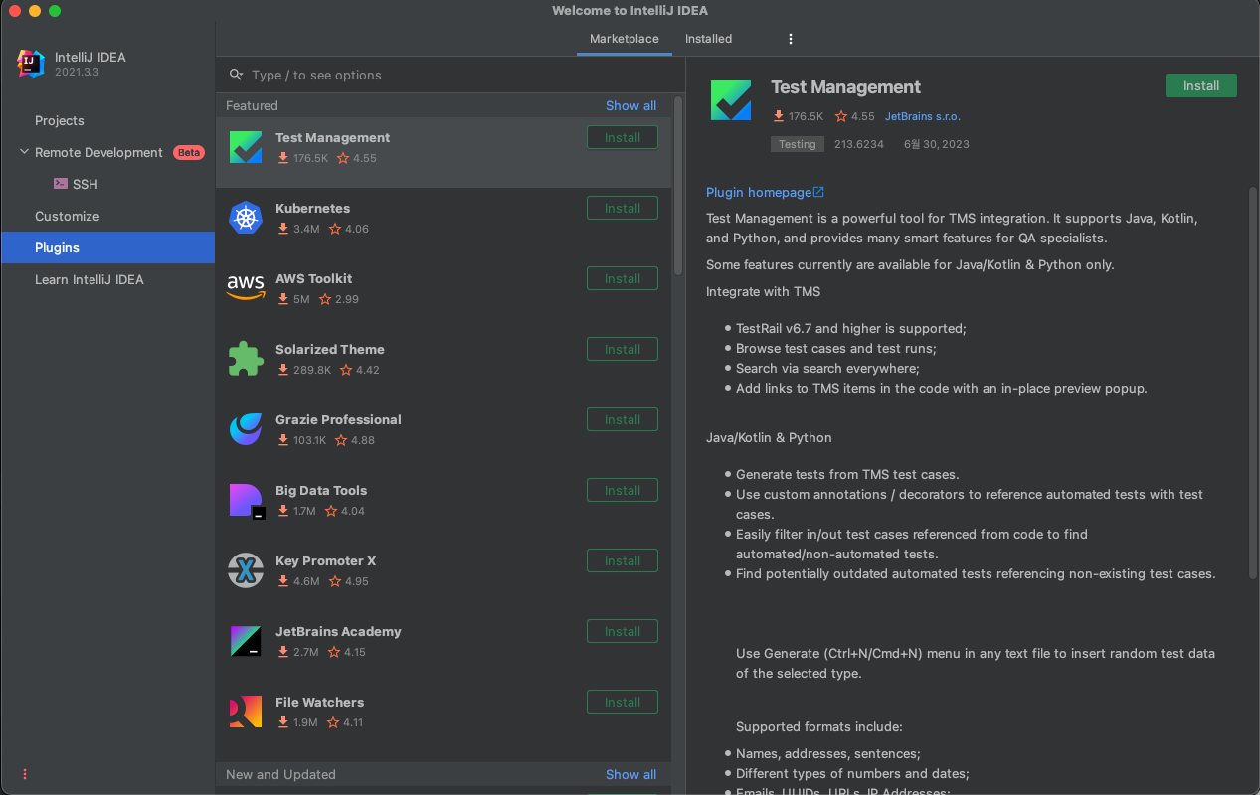Screen dimensions: 1260x795
Task: Select the Kubernetes plugin name
Action: point(312,208)
